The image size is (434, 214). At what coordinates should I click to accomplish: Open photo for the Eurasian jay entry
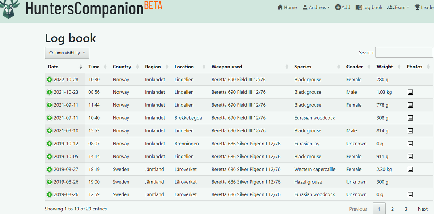click(410, 144)
